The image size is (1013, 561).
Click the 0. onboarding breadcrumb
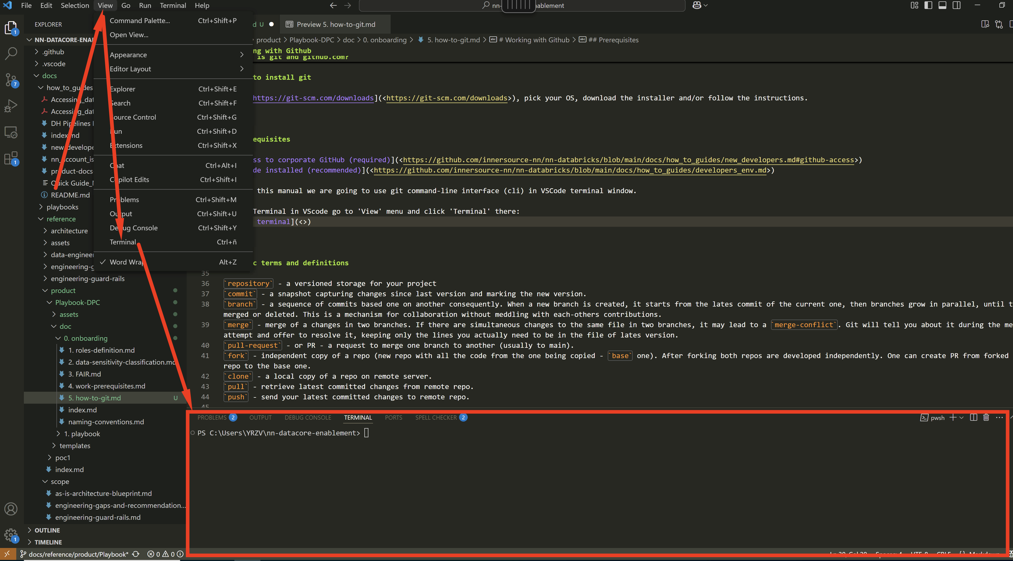pos(385,40)
